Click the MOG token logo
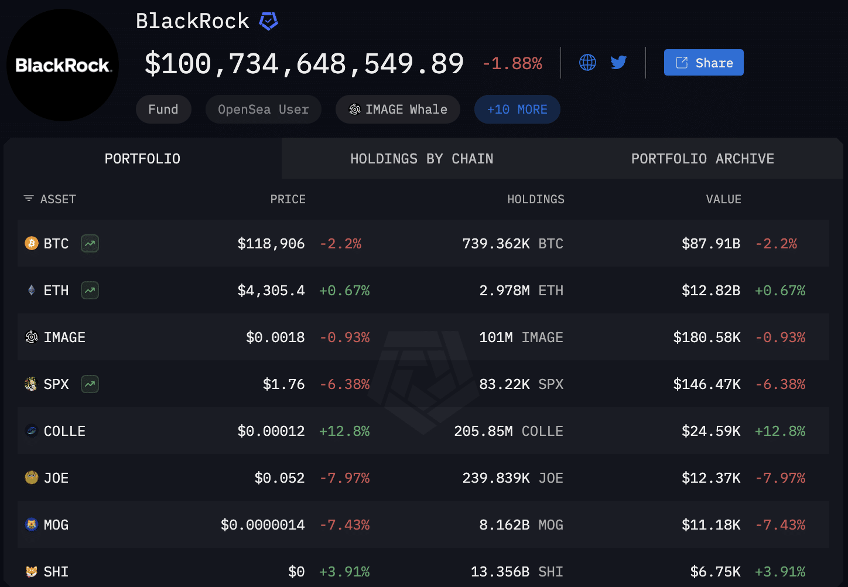Viewport: 848px width, 587px height. point(32,524)
